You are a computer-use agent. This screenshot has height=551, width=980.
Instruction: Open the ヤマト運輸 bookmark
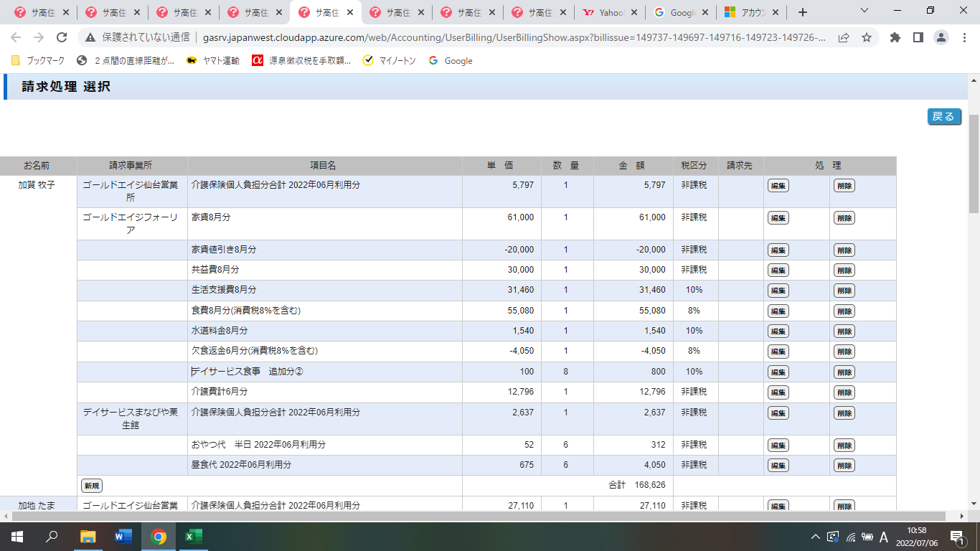213,61
